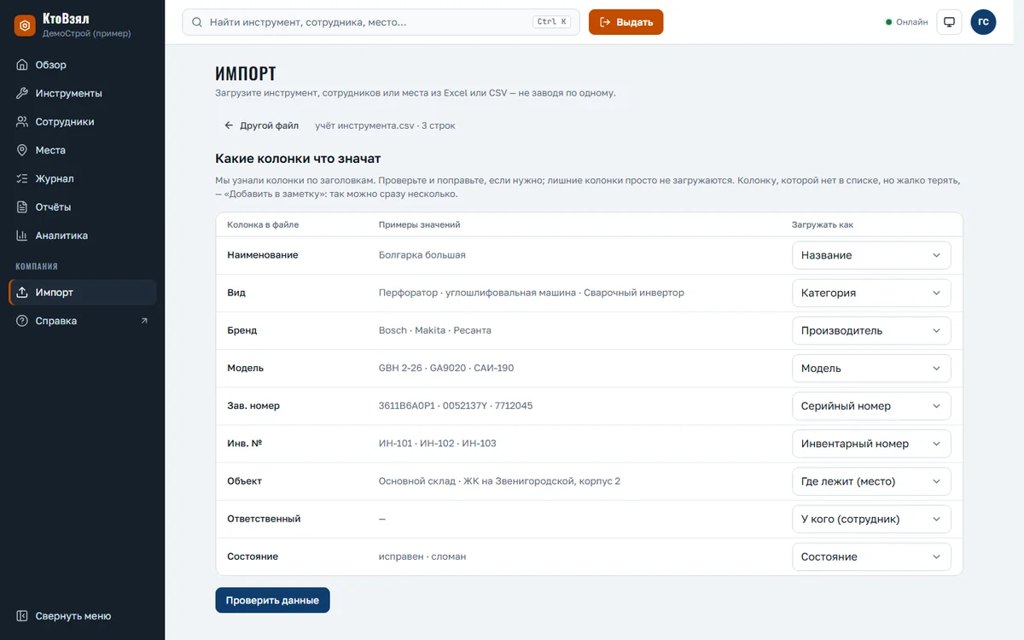Screen dimensions: 1024x640
Task: Navigate to Сотрудники page
Action: 82,122
